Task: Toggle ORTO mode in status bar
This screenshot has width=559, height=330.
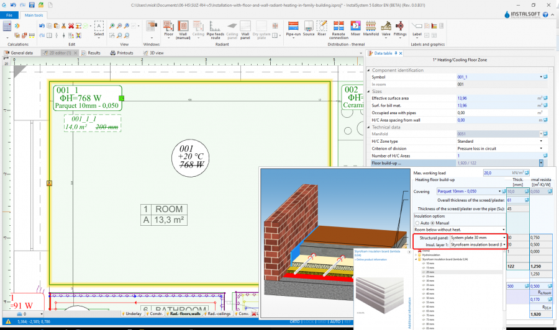Action: [x=295, y=322]
